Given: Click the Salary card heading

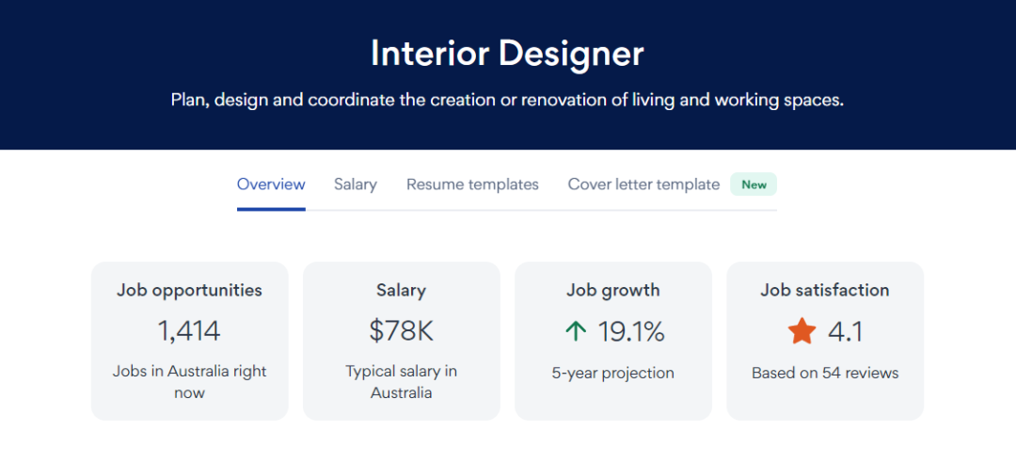Looking at the screenshot, I should click(401, 290).
